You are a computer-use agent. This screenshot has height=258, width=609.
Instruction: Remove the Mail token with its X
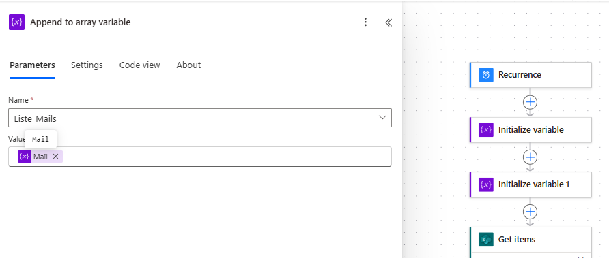pyautogui.click(x=55, y=157)
